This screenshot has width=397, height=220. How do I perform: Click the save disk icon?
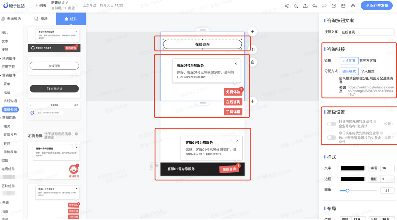click(x=343, y=6)
